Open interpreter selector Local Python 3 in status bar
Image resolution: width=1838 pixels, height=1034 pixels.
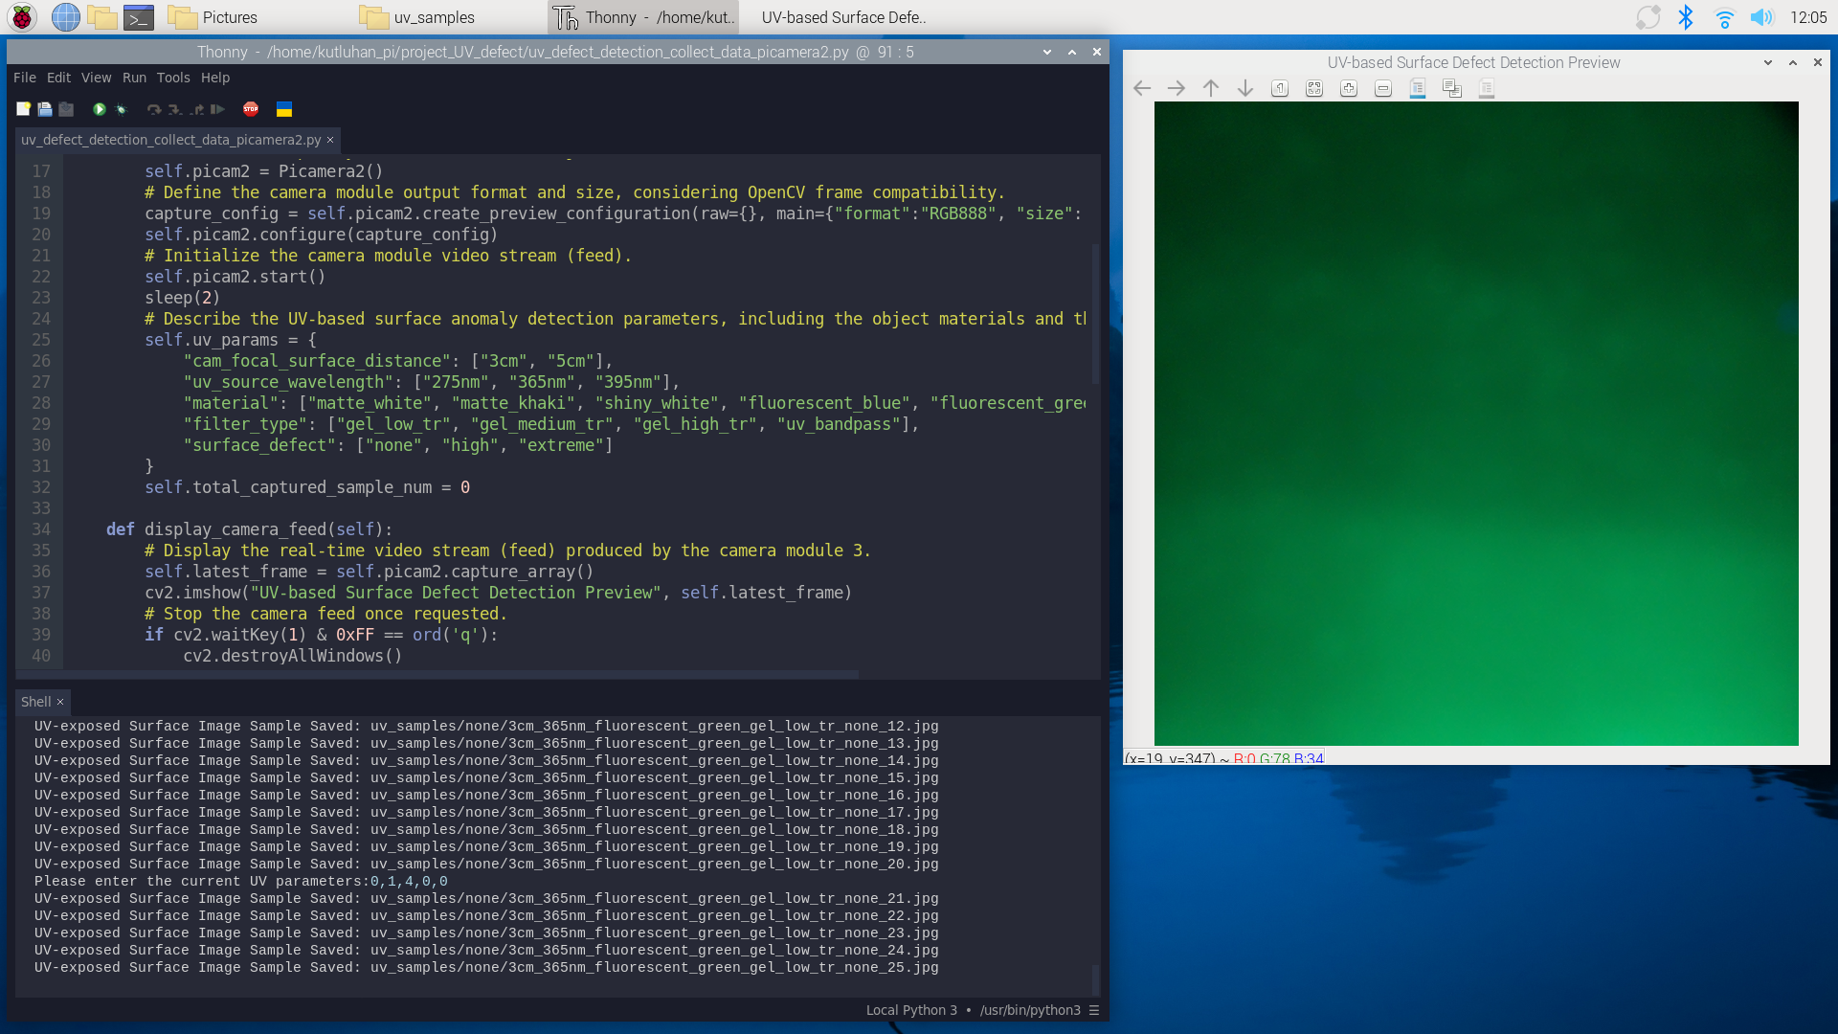982,1010
